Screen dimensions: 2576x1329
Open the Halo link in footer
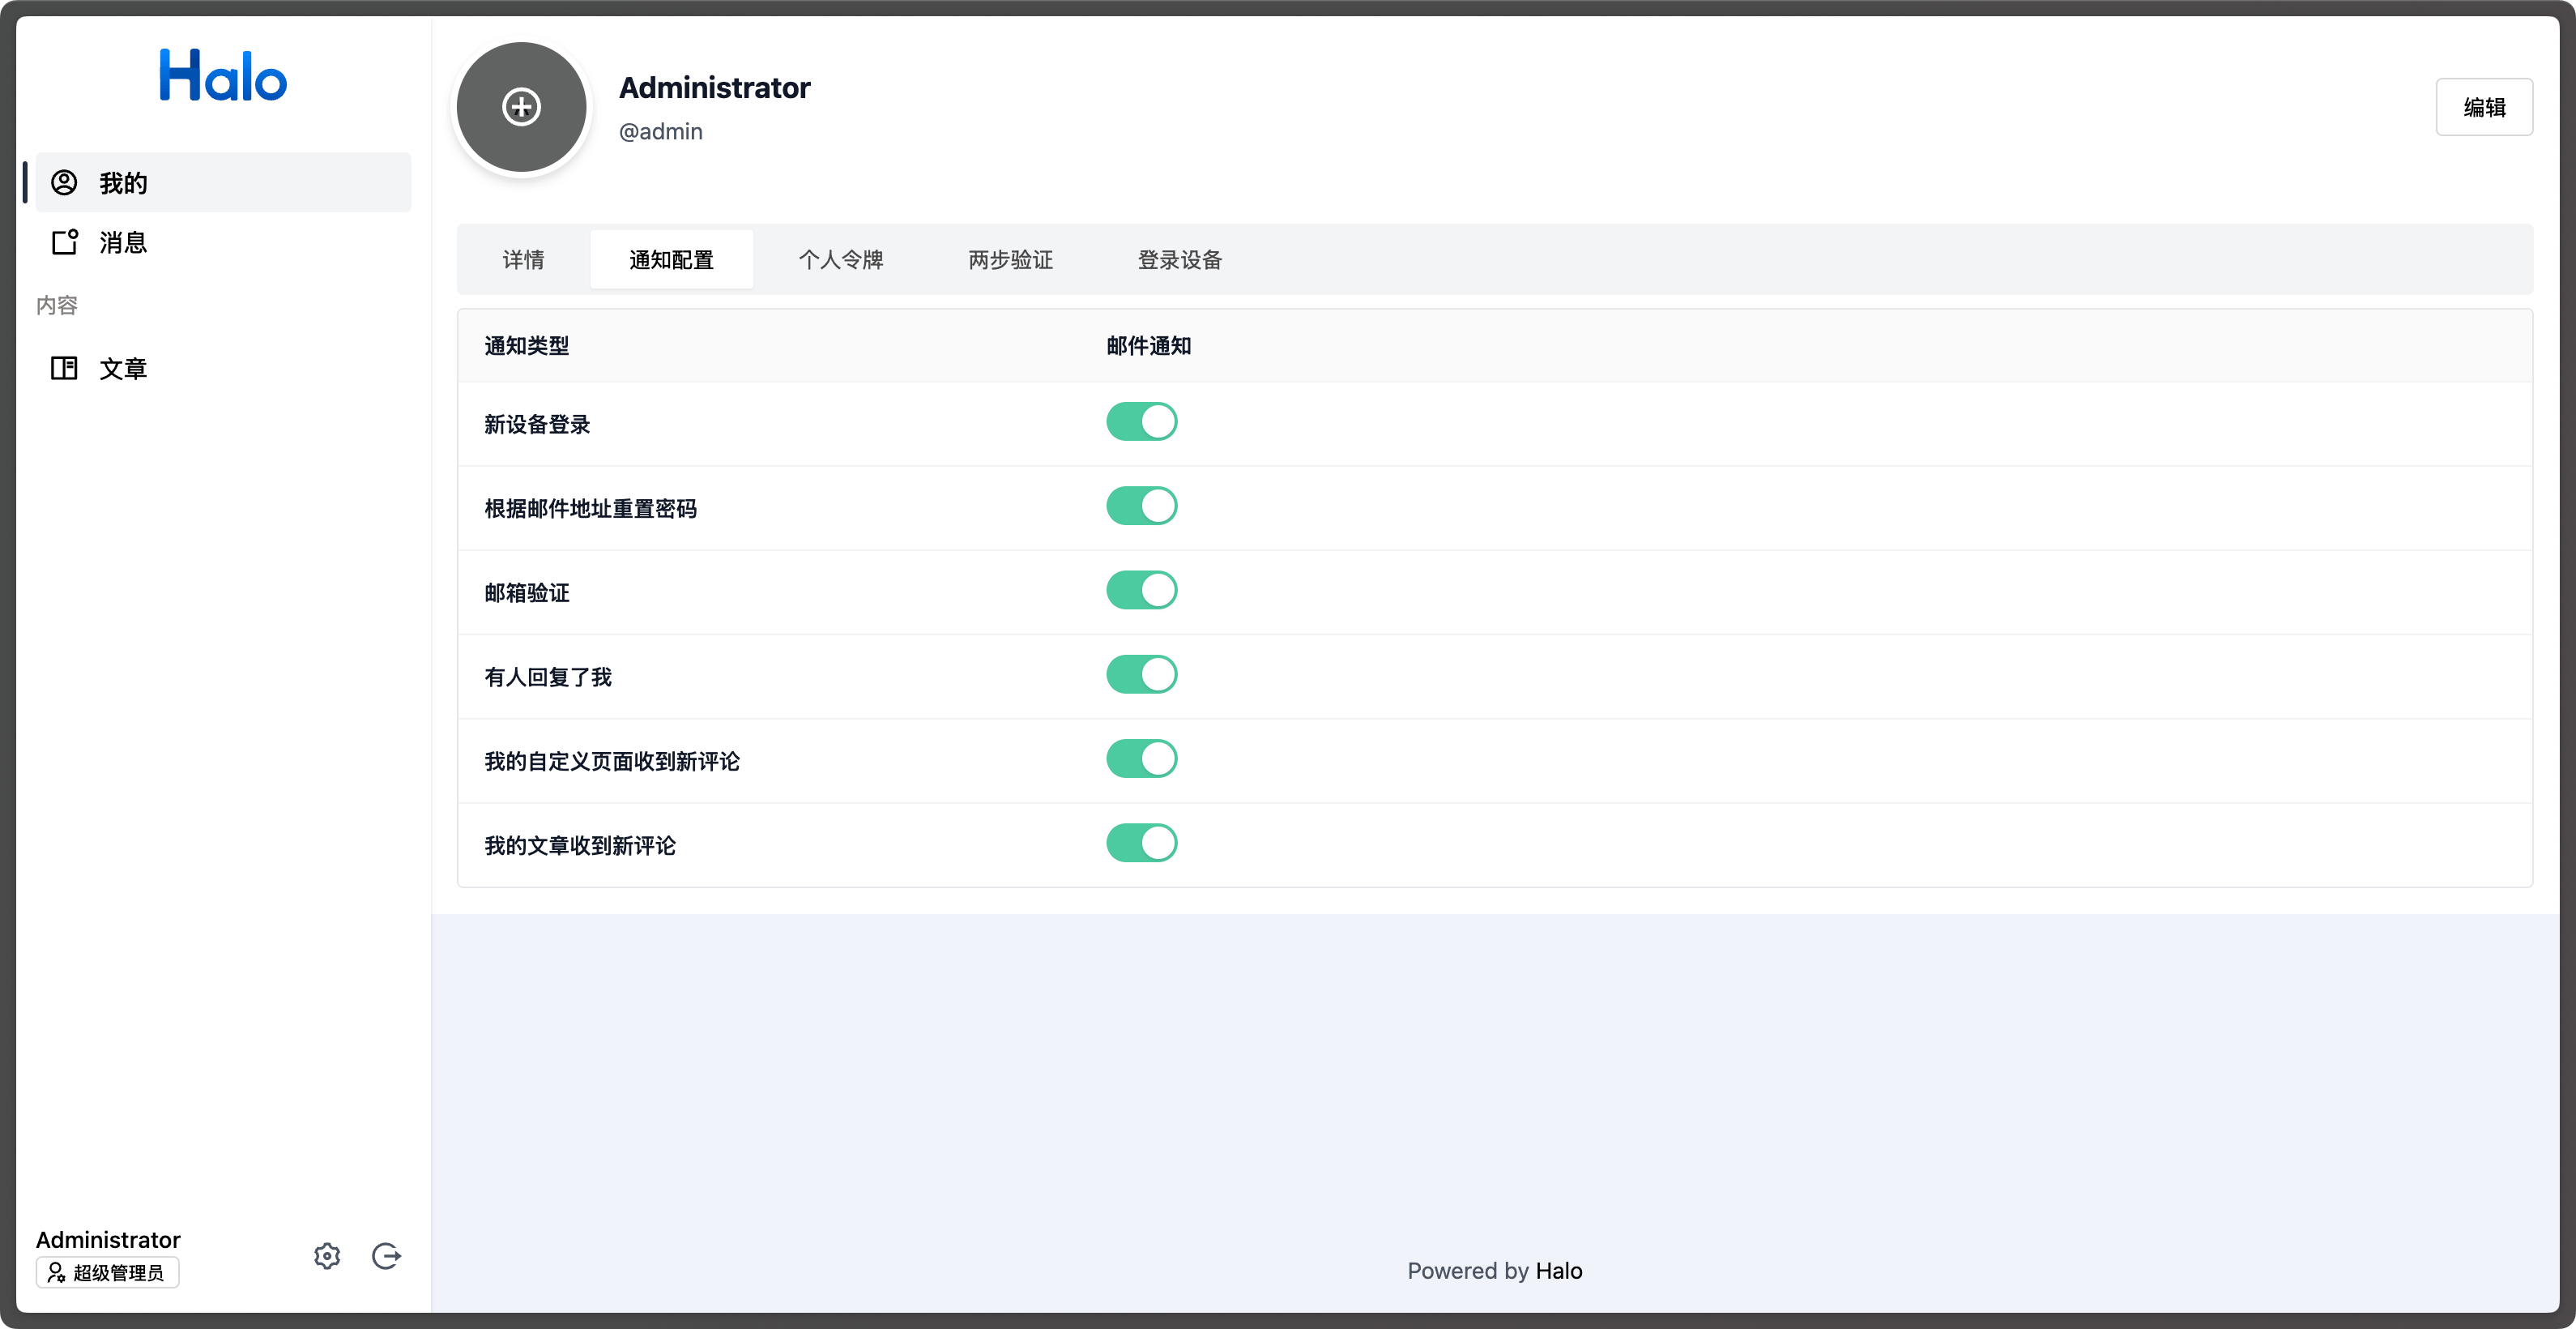[x=1558, y=1271]
